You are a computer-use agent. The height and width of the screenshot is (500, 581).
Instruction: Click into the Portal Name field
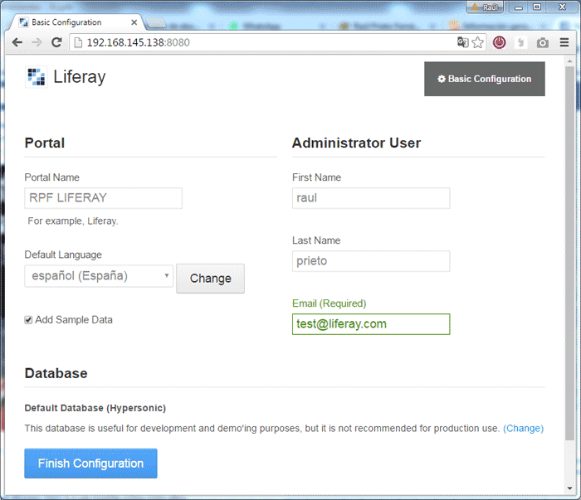click(x=103, y=198)
